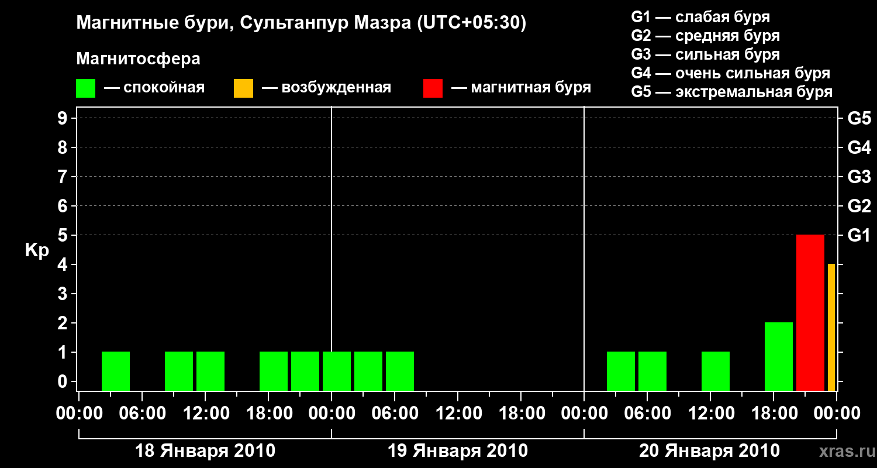Click the "G5" storm-scale axis tick label

pos(859,118)
